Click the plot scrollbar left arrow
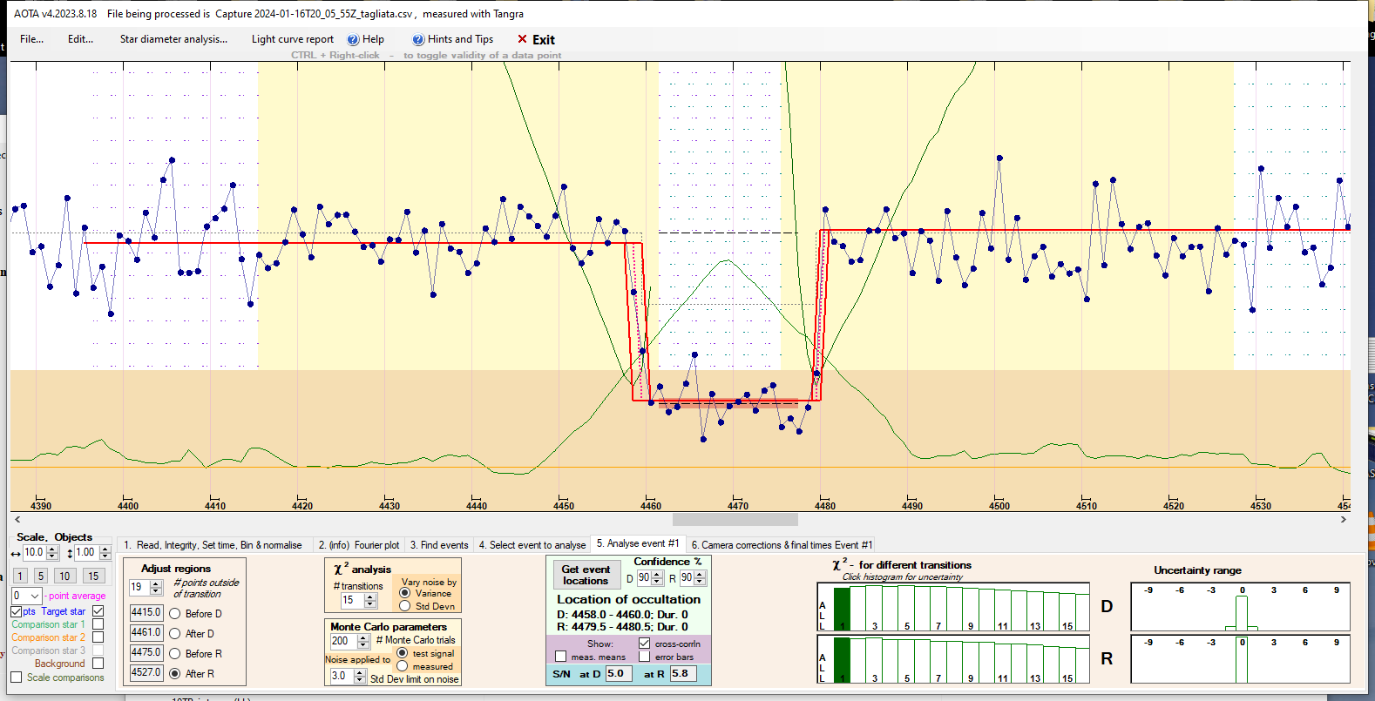This screenshot has height=701, width=1375. coord(17,519)
